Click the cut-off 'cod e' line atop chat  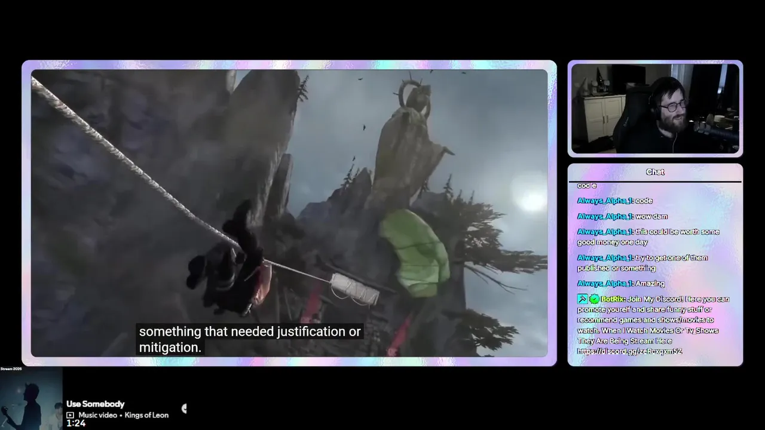587,186
